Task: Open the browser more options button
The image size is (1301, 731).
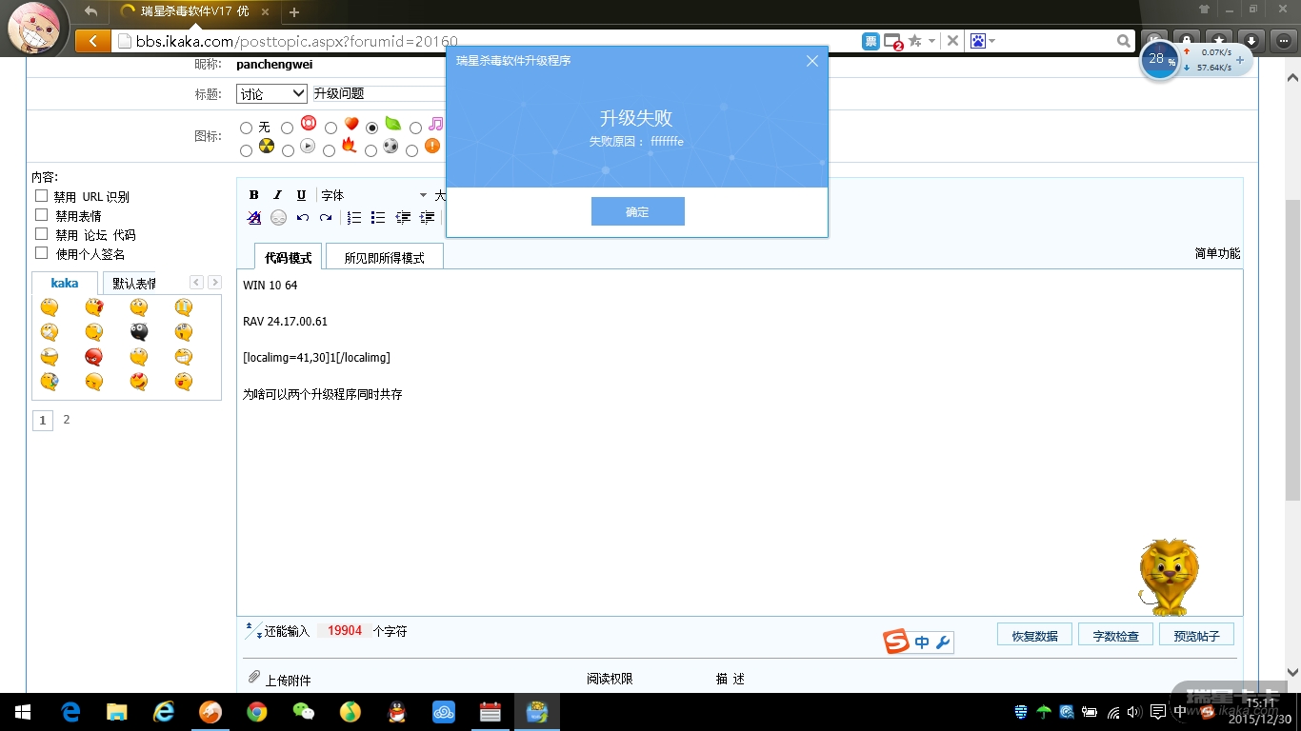Action: coord(1284,41)
